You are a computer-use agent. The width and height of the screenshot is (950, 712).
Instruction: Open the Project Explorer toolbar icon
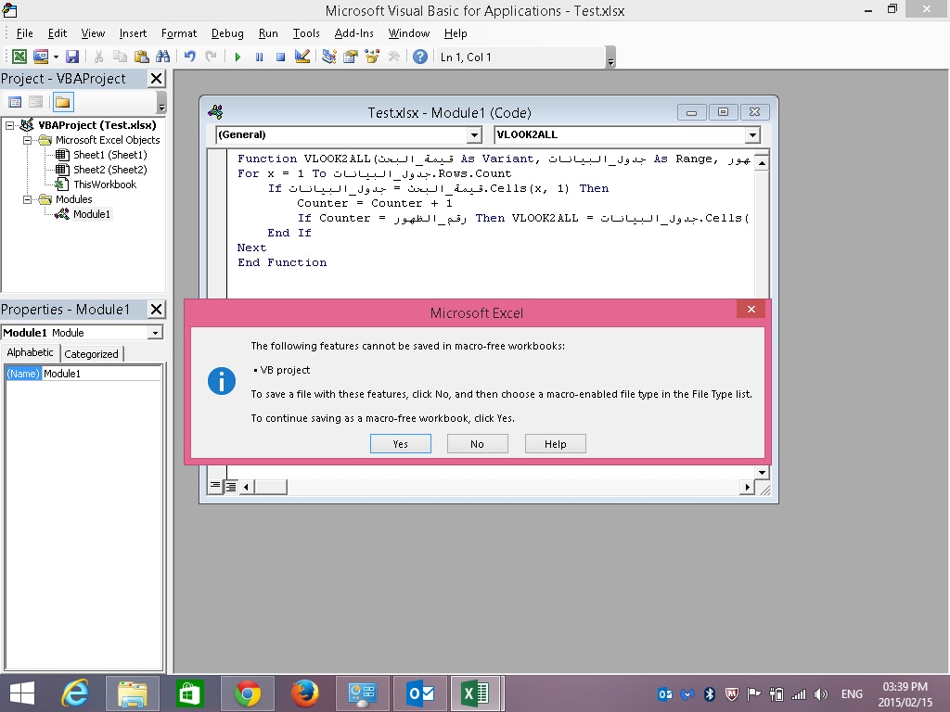click(x=329, y=57)
